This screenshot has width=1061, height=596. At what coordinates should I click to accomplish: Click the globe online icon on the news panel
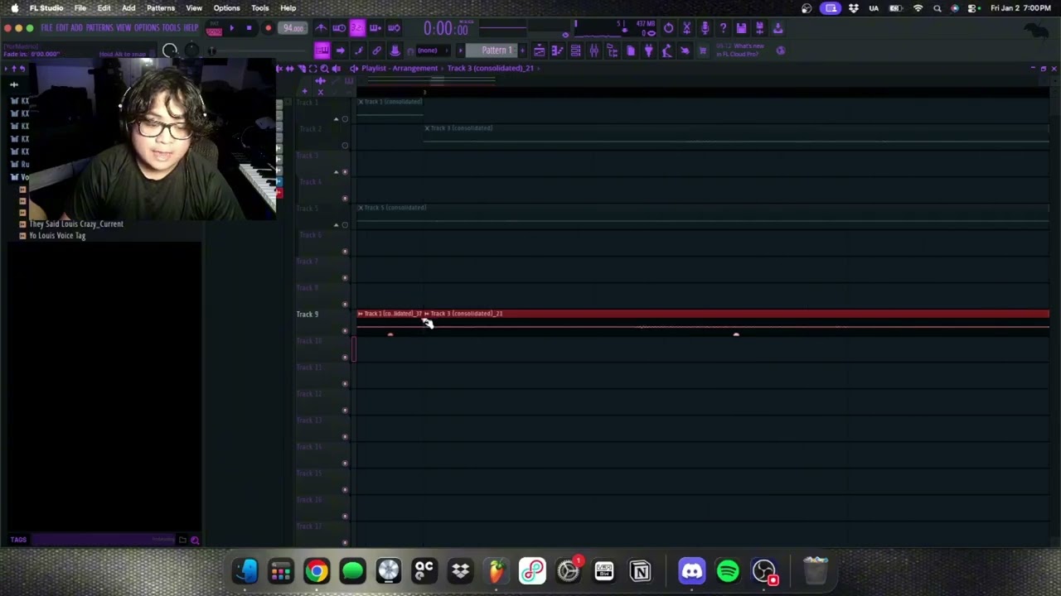[780, 50]
